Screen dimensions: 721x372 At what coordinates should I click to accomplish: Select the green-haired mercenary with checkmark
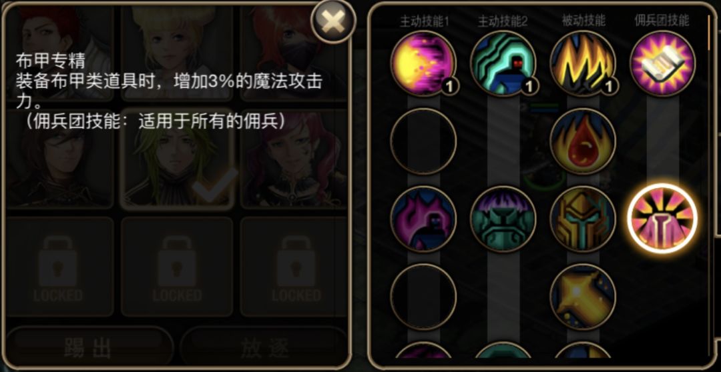tap(178, 160)
